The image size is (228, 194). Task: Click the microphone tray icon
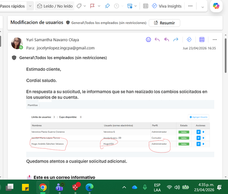pyautogui.click(x=145, y=187)
